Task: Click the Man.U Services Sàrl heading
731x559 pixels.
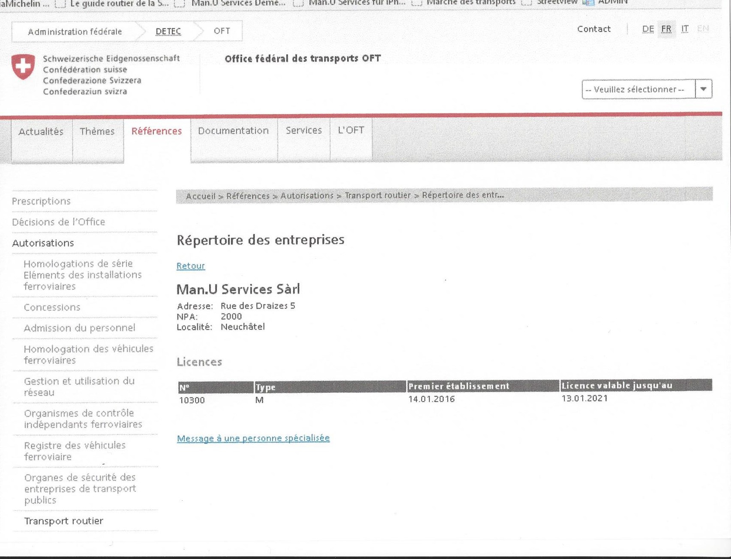Action: pyautogui.click(x=238, y=289)
